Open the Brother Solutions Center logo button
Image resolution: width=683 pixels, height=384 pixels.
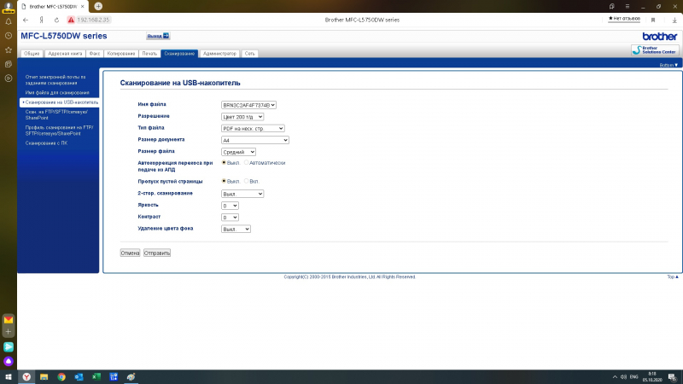tap(655, 50)
